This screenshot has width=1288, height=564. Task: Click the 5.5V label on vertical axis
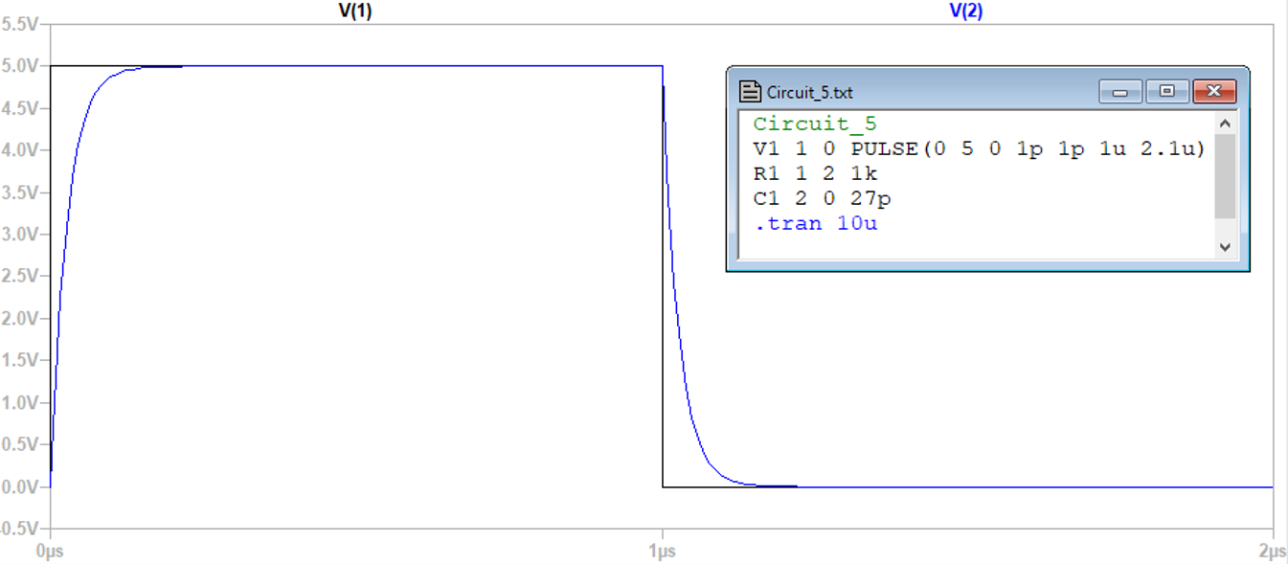(20, 24)
